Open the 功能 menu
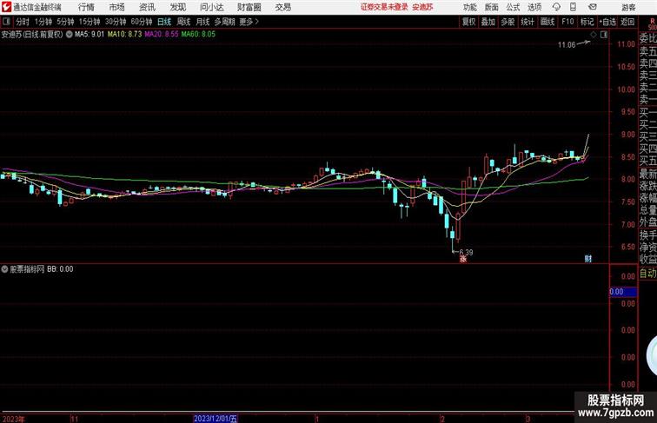The image size is (657, 423). (470, 7)
